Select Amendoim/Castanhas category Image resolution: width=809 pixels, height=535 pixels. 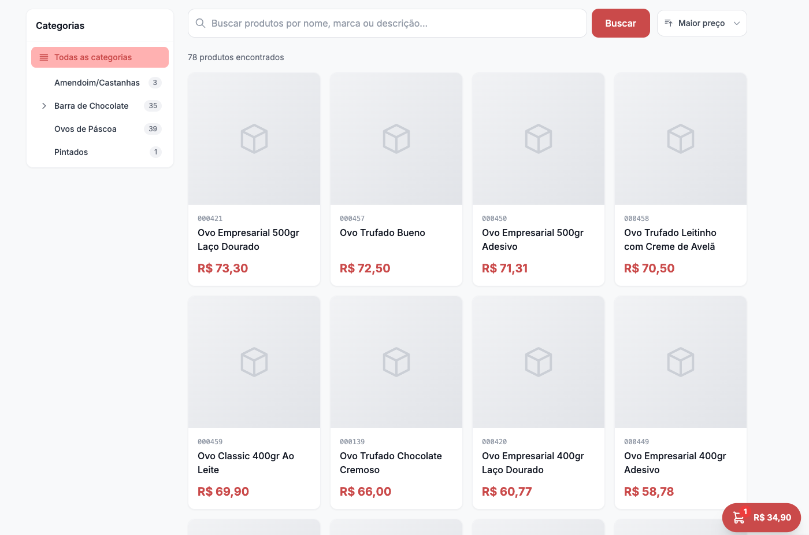97,83
